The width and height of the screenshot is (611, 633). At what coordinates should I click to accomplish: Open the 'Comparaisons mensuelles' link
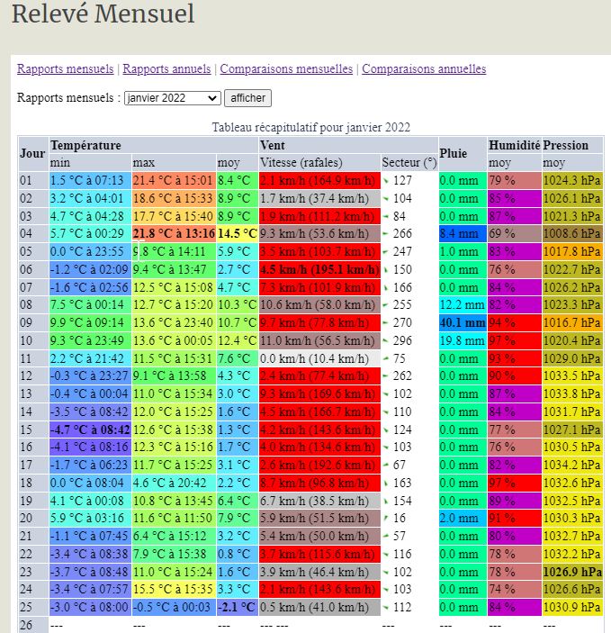286,69
